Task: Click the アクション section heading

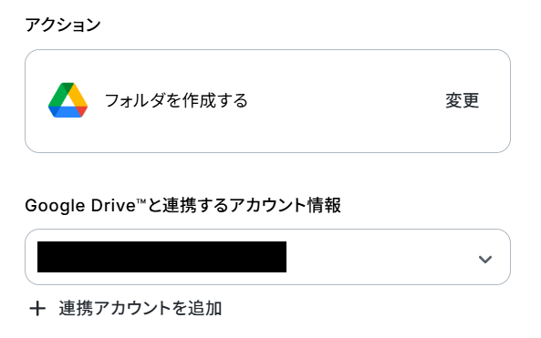Action: (x=63, y=25)
